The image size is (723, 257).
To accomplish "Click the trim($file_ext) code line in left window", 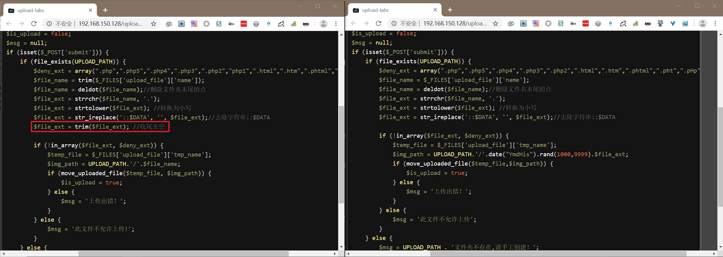I will [99, 126].
